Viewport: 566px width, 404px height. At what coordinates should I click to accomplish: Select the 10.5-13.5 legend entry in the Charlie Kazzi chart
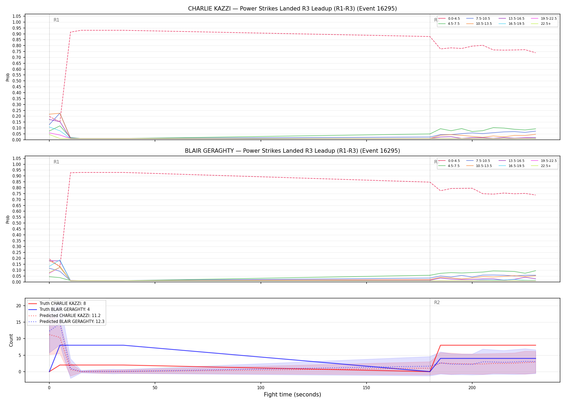coord(479,24)
